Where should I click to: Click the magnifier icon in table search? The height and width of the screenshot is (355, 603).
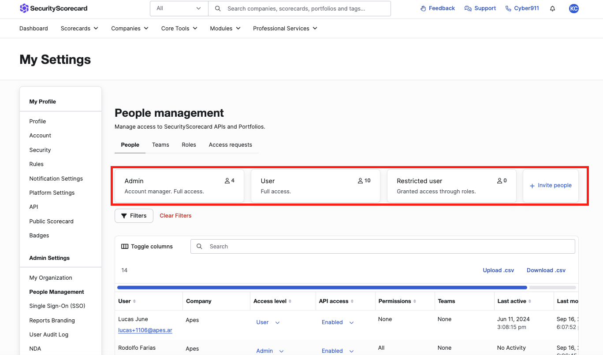click(x=199, y=247)
